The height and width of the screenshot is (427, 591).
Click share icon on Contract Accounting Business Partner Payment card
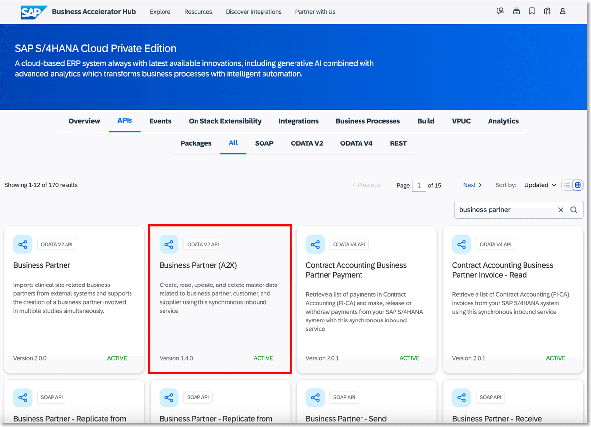[x=315, y=244]
